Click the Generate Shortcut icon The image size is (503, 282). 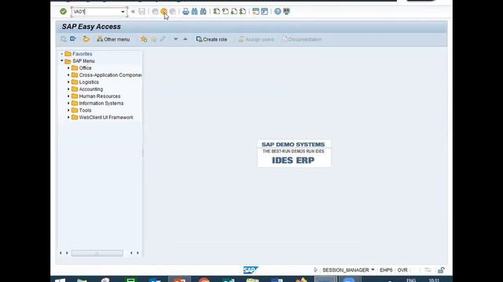pyautogui.click(x=264, y=12)
